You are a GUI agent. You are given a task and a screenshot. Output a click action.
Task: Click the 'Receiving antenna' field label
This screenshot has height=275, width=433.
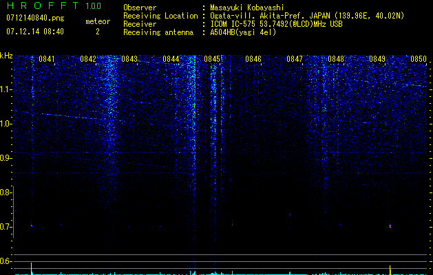click(158, 32)
